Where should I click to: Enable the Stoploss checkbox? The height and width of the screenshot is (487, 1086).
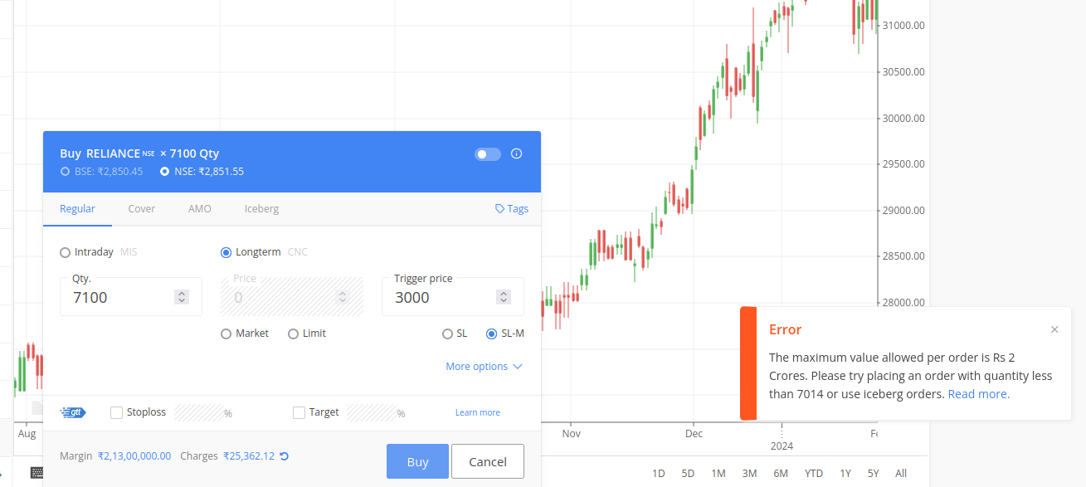coord(116,412)
